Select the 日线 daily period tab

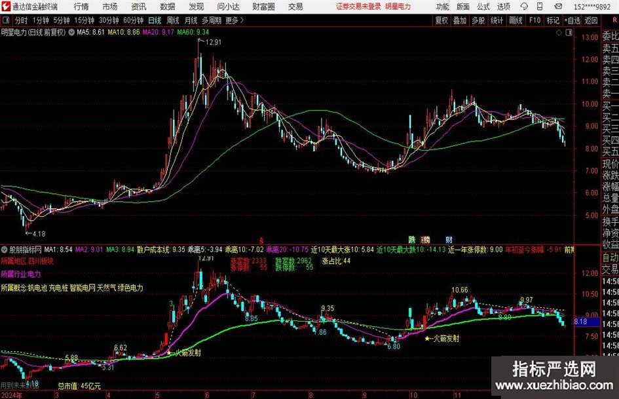155,20
